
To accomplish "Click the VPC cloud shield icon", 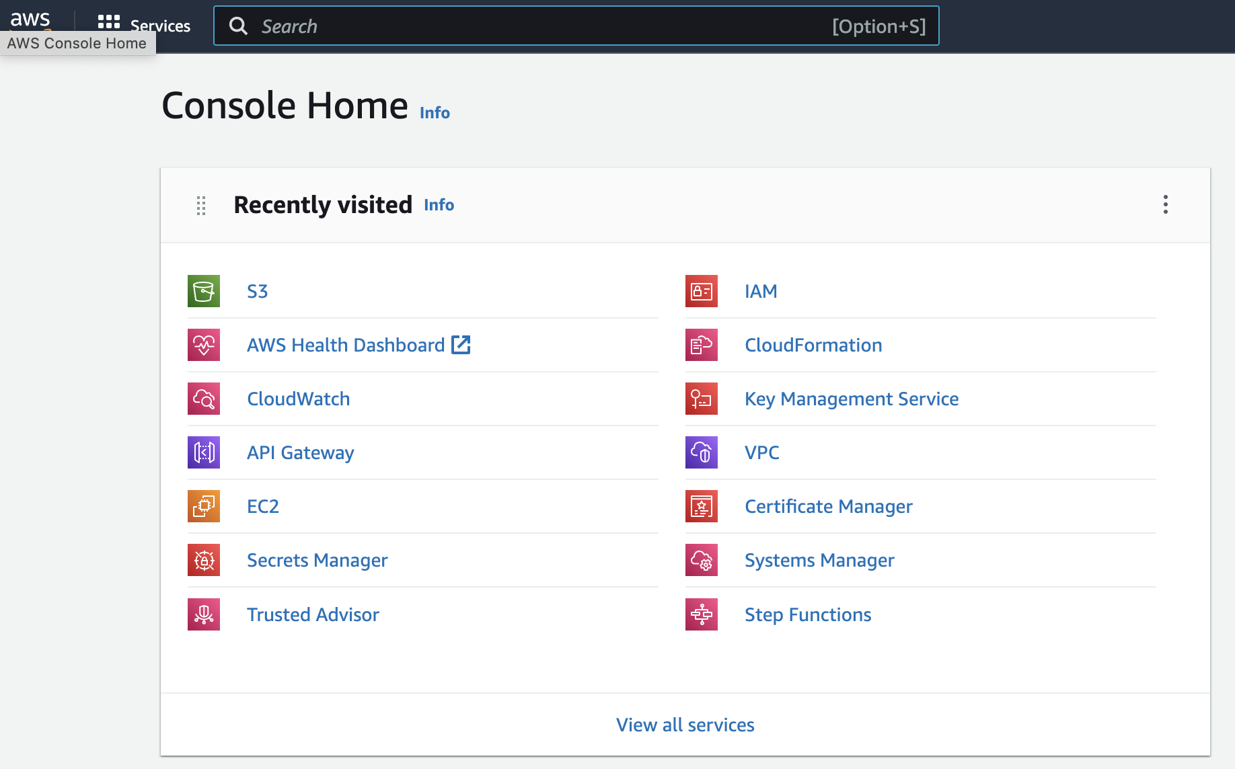I will click(x=701, y=452).
